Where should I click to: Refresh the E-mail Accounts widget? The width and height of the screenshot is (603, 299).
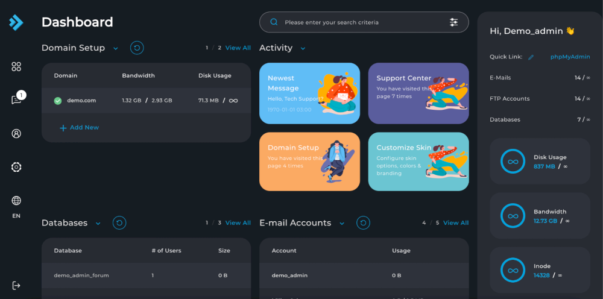coord(363,223)
